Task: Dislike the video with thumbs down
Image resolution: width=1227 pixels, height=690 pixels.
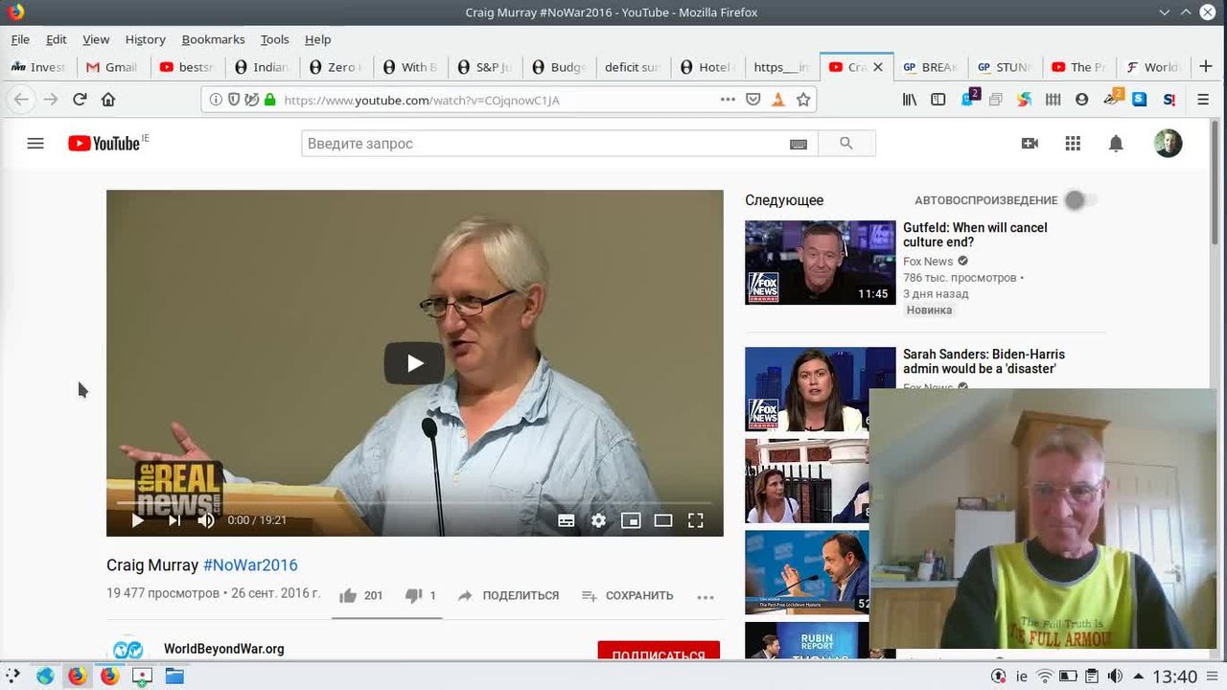Action: coord(414,595)
